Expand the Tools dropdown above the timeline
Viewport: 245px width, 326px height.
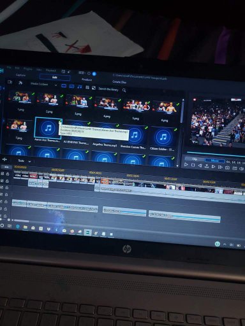(24, 161)
